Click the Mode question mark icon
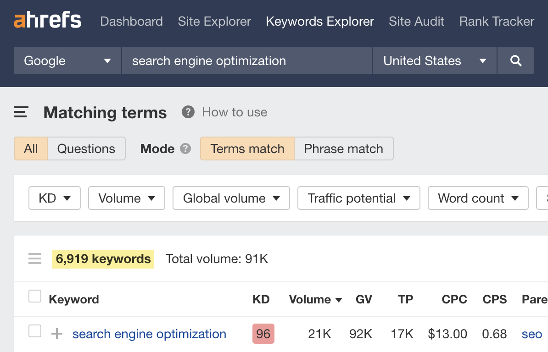Viewport: 548px width, 352px height. click(x=185, y=148)
